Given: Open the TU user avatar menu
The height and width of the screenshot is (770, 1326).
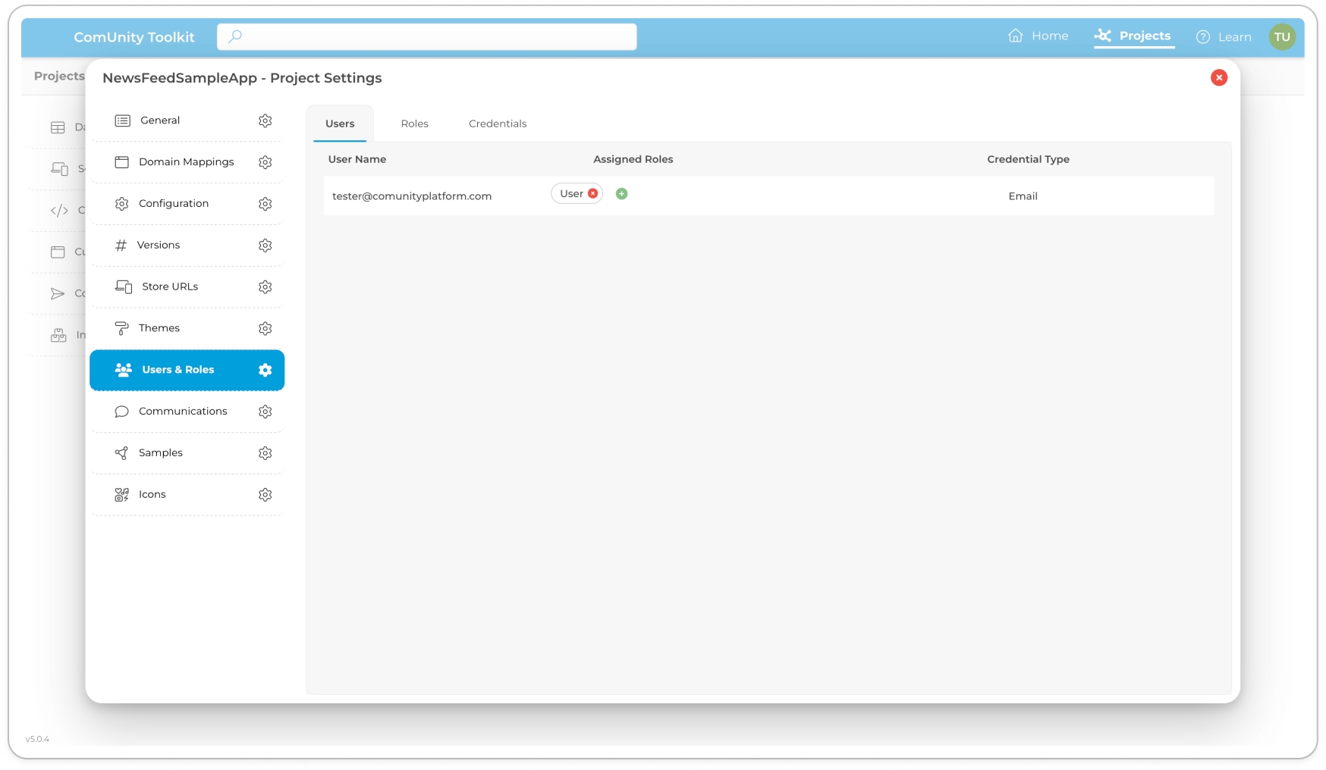Looking at the screenshot, I should pyautogui.click(x=1281, y=37).
